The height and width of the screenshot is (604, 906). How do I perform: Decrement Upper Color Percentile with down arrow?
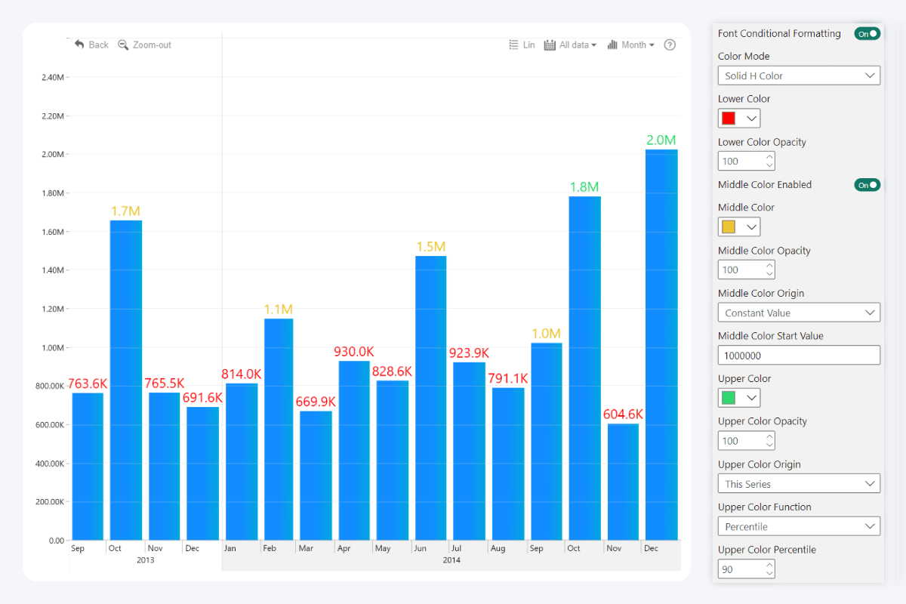point(770,572)
